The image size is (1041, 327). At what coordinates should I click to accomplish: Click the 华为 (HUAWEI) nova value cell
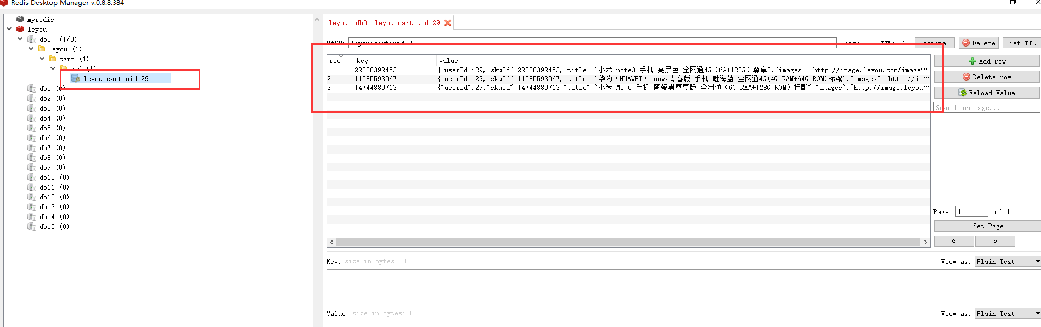[683, 78]
